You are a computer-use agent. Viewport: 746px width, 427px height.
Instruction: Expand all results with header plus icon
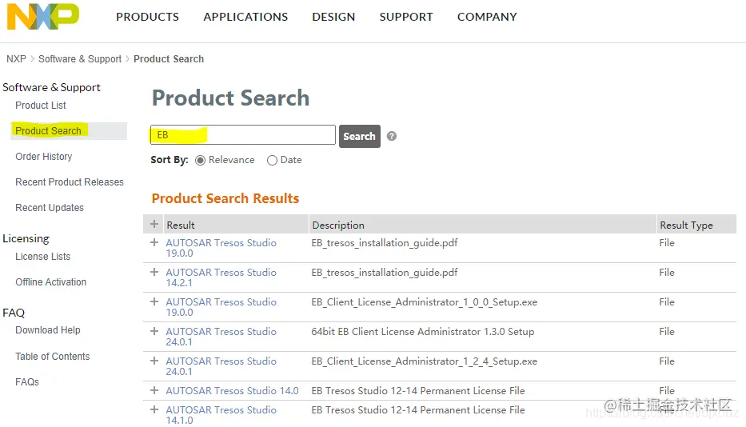tap(154, 225)
